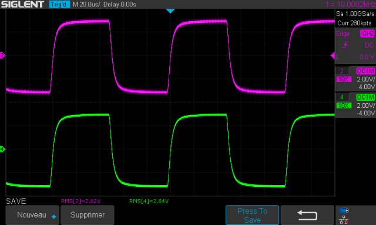Click the Press To Save button
The image size is (376, 225).
coord(252,215)
